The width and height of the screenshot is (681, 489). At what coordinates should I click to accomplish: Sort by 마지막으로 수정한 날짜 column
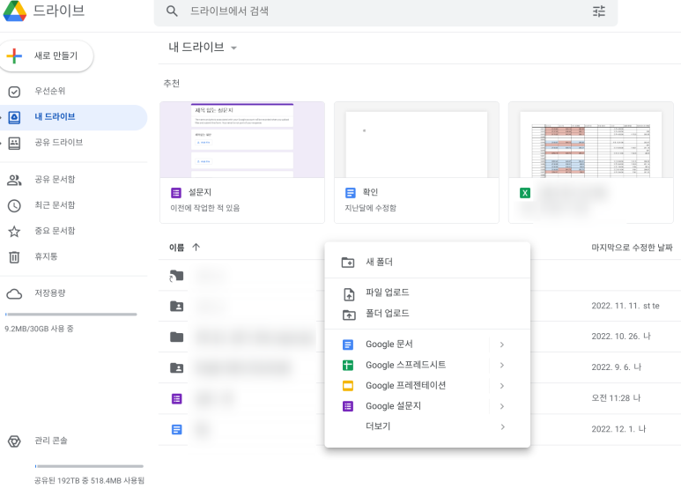tap(632, 248)
